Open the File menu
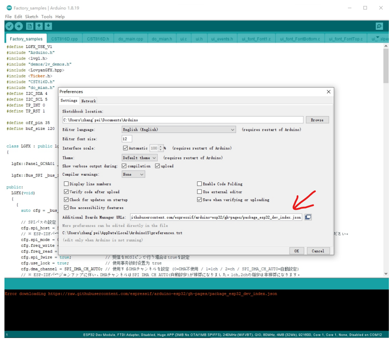 pyautogui.click(x=8, y=16)
